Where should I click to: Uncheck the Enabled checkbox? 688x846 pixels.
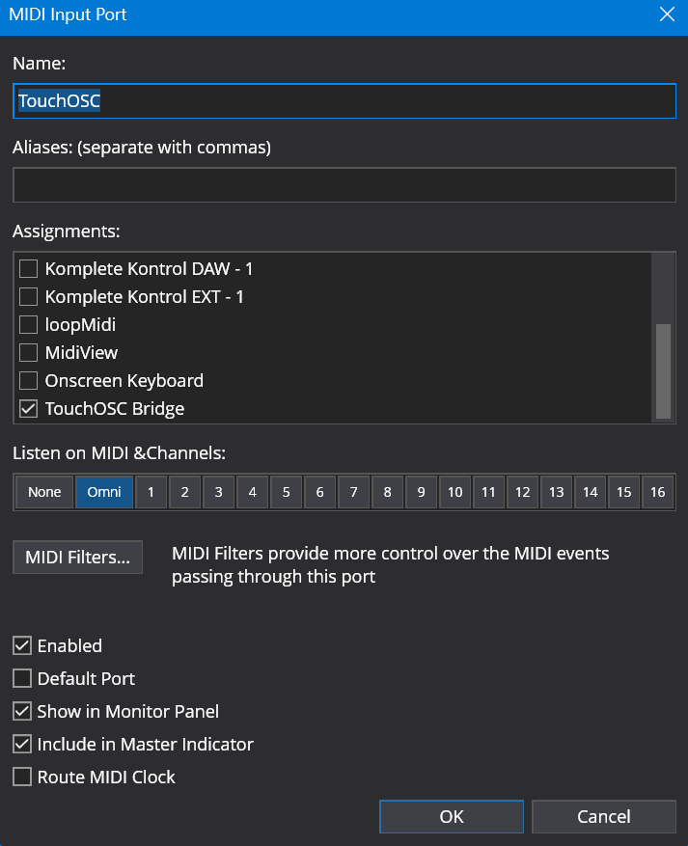click(x=22, y=645)
